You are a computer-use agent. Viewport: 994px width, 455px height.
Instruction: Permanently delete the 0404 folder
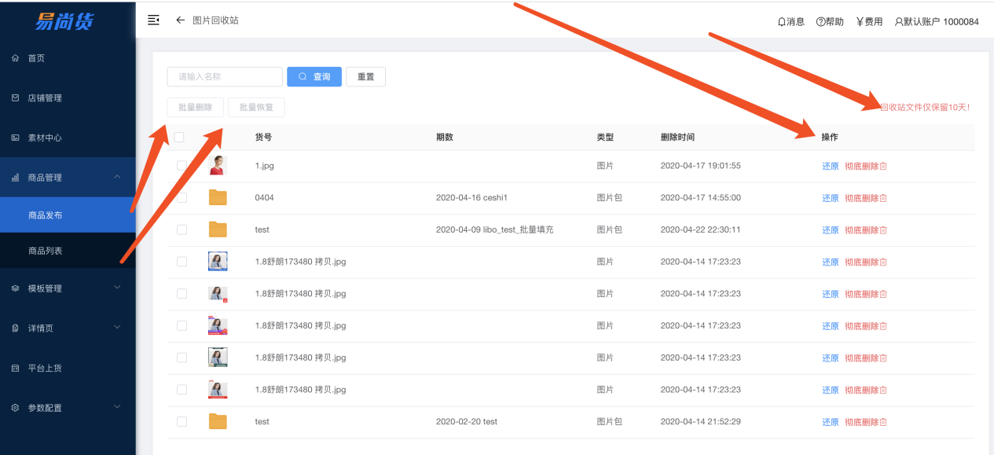tap(865, 198)
